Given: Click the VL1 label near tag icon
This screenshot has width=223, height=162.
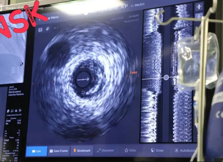Looking at the screenshot, I should 56,28.
